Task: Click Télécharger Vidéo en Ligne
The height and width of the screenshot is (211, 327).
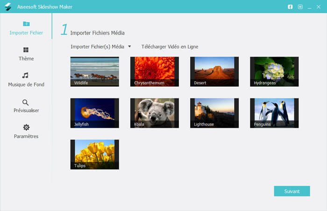Action: click(170, 47)
